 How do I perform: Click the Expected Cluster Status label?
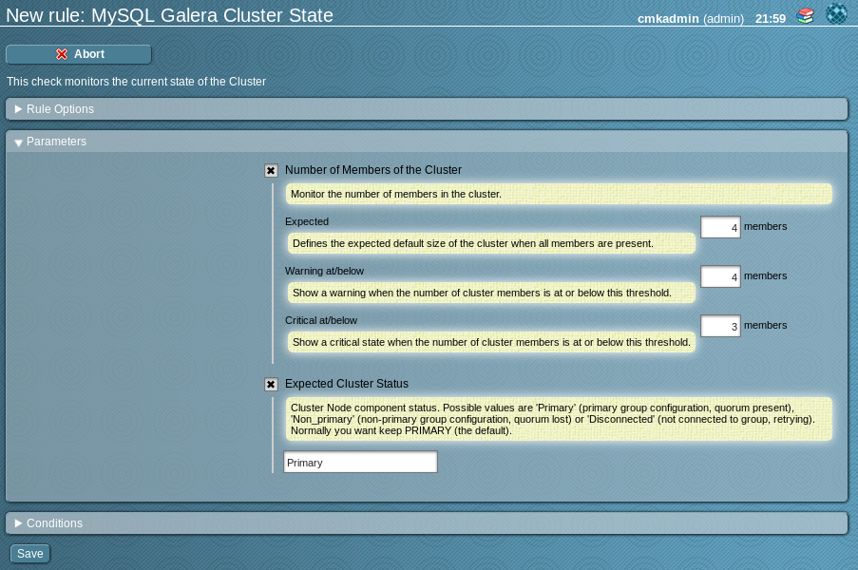click(x=347, y=384)
